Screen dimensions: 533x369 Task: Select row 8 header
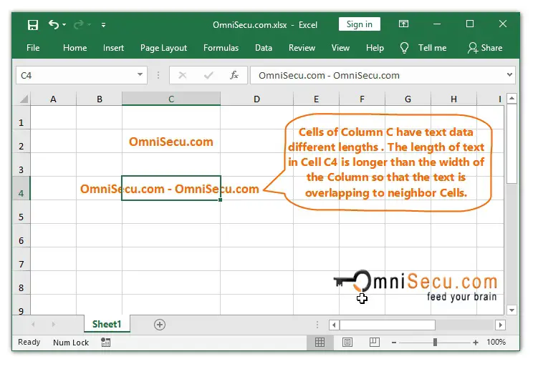coord(21,282)
